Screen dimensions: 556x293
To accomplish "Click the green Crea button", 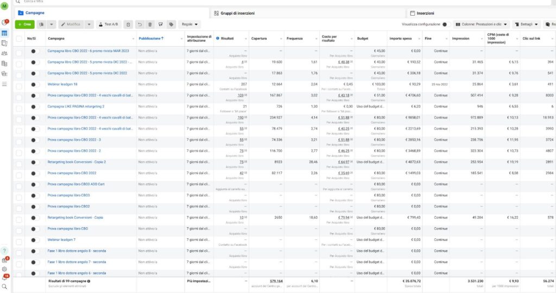I will 24,24.
